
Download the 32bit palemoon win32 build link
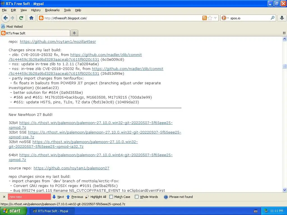tap(96, 123)
